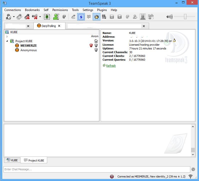This screenshot has height=181, width=199.
Task: Expand the collapsed Anon channel arrow
Action: point(7,36)
